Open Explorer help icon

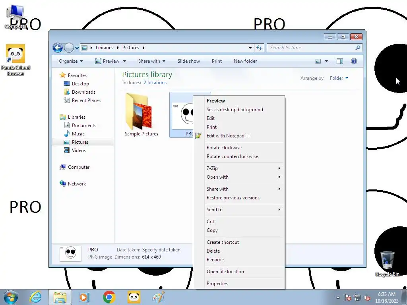[354, 61]
